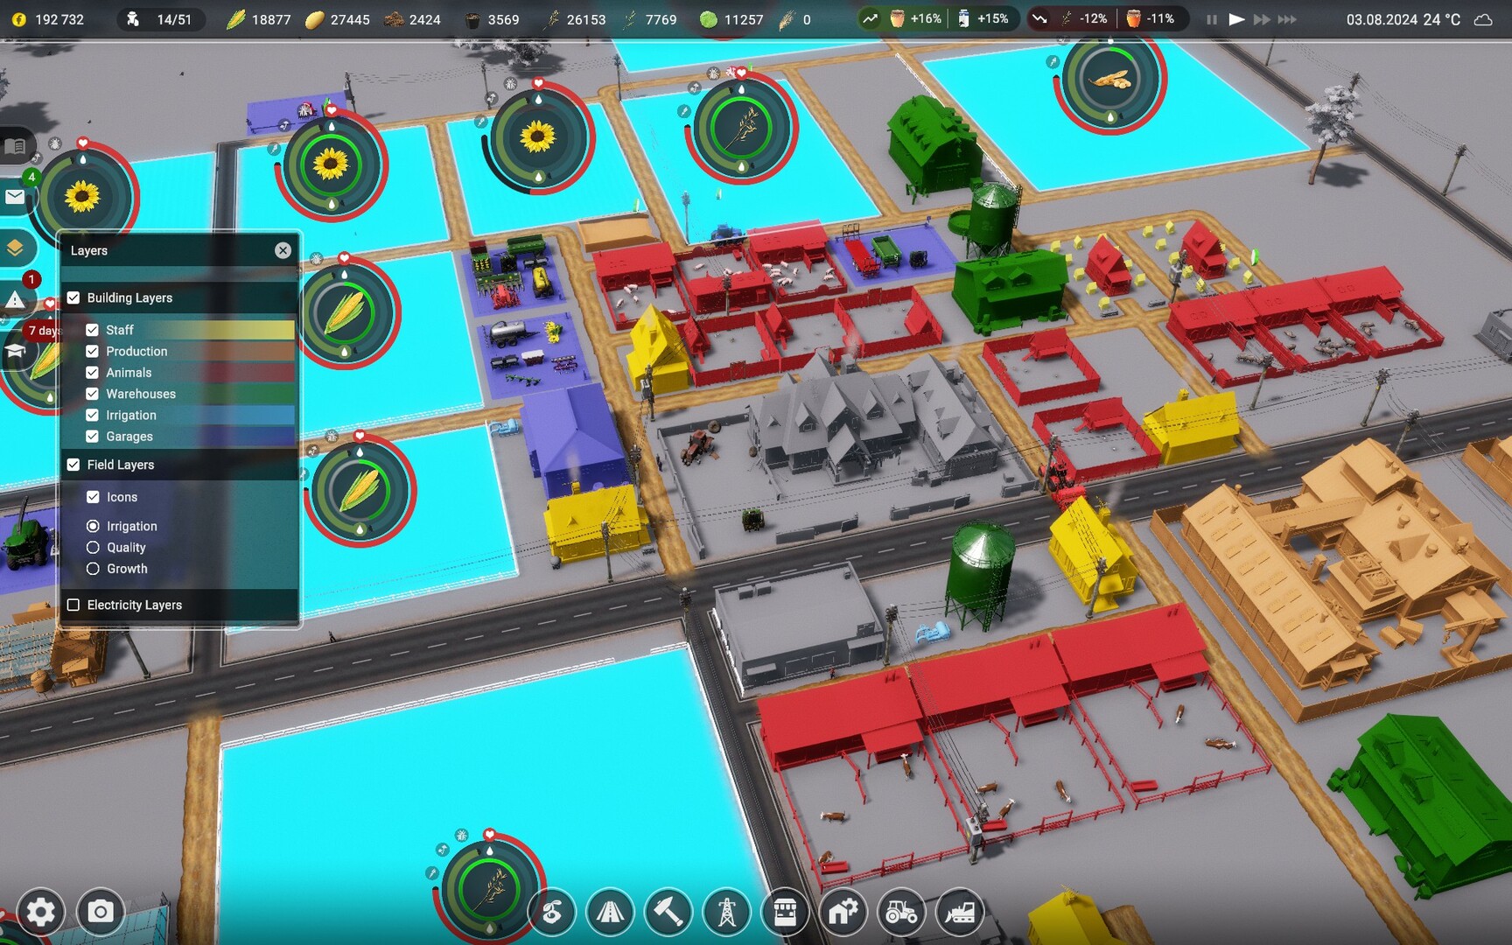The width and height of the screenshot is (1512, 945).
Task: Uncheck the Staff building layer
Action: point(93,330)
